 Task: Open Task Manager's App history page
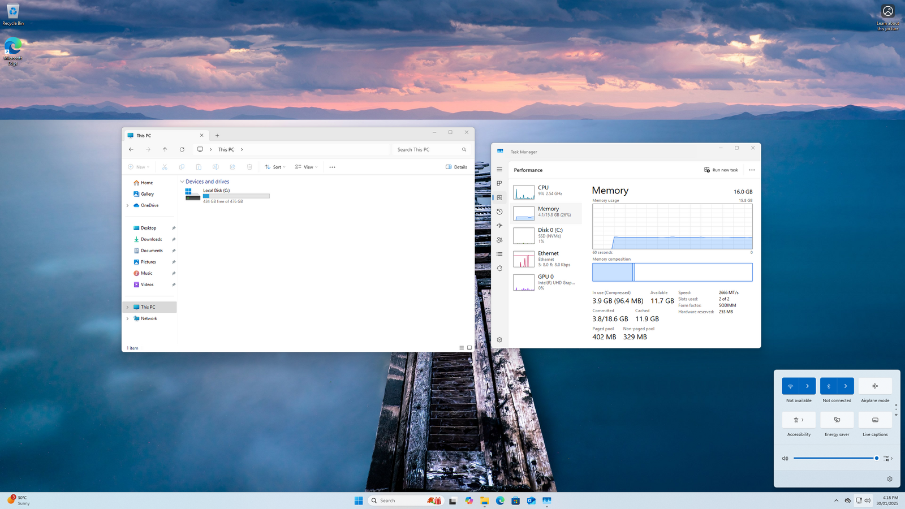[499, 212]
